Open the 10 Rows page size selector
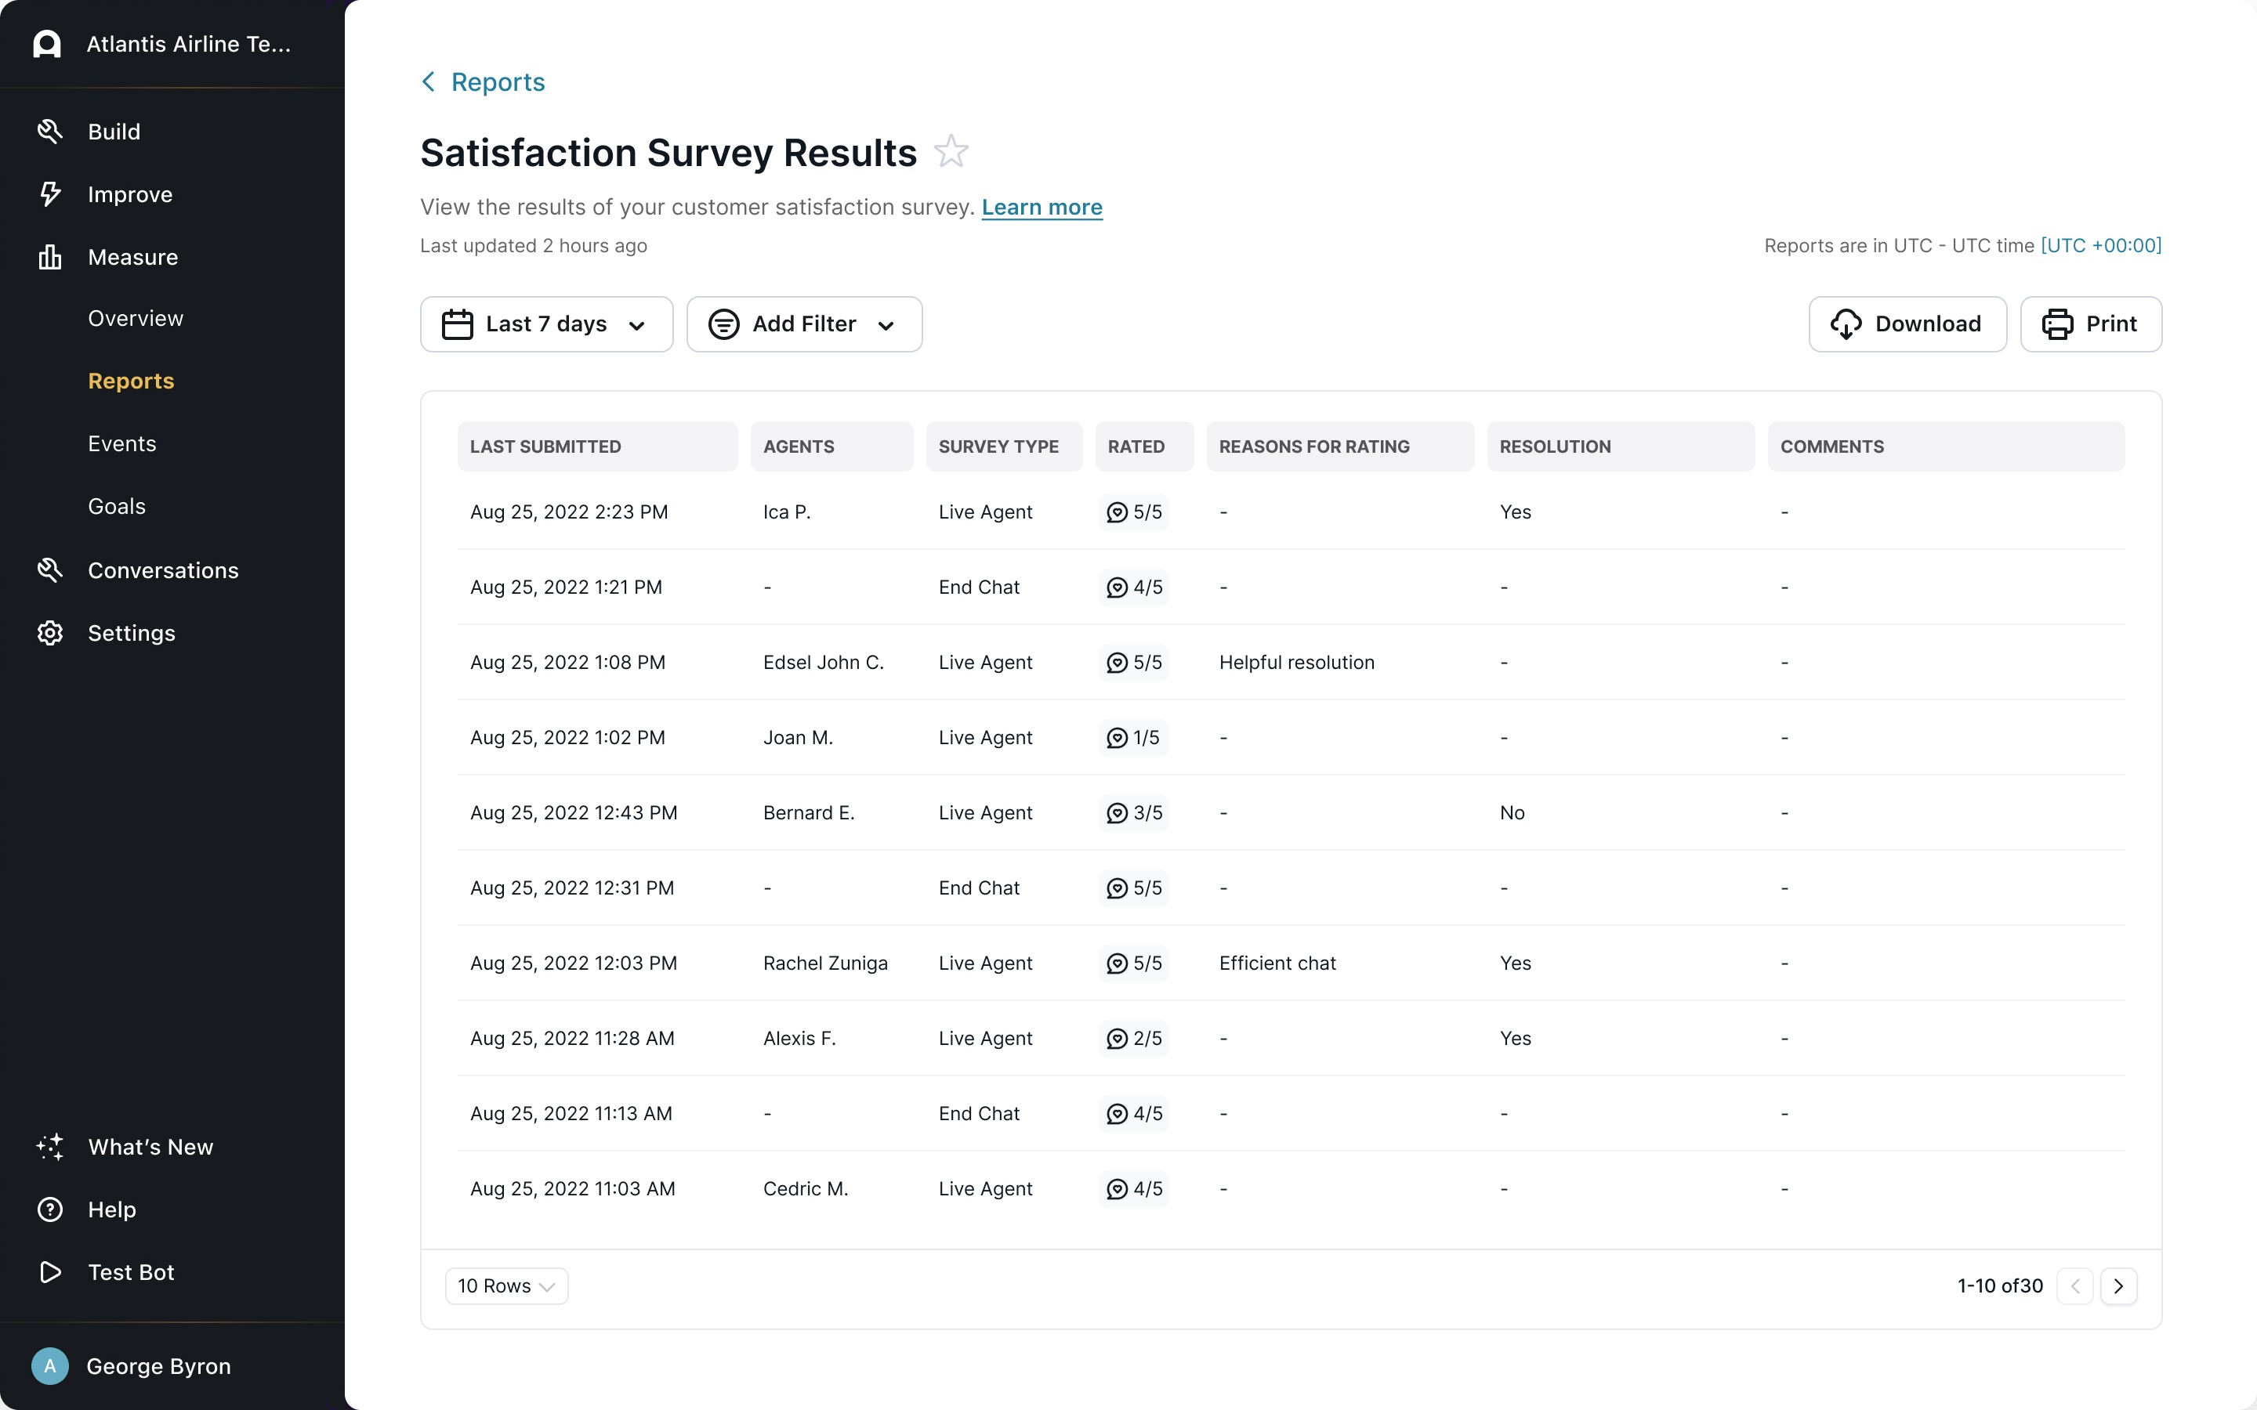2257x1410 pixels. (x=505, y=1286)
